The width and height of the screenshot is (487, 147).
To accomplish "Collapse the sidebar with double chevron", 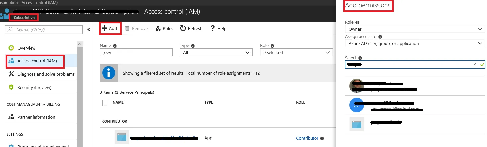I will pos(88,30).
